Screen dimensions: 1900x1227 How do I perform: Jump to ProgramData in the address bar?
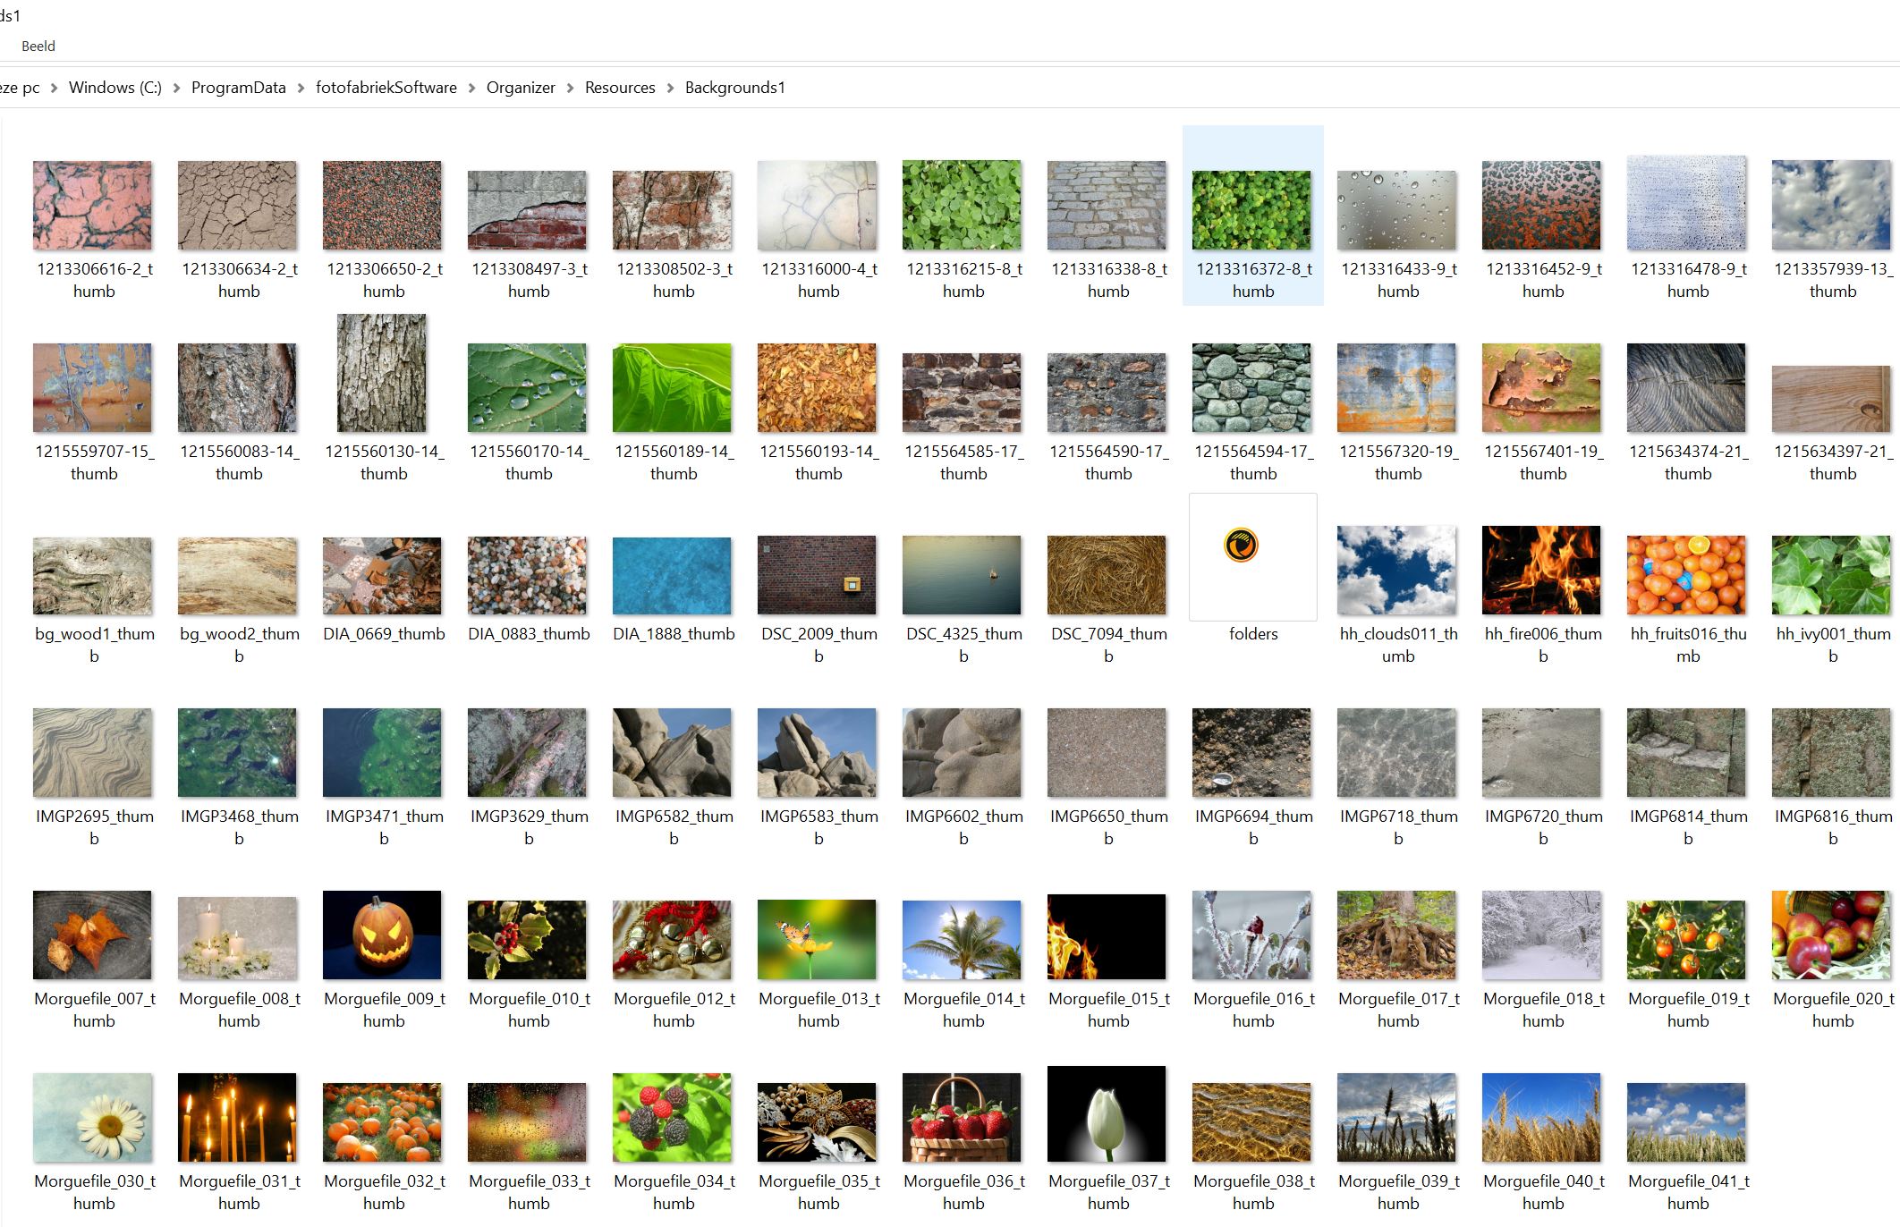click(238, 88)
